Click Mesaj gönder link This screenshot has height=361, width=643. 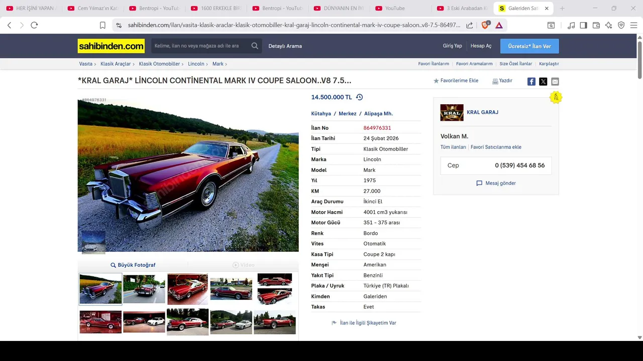[496, 184]
